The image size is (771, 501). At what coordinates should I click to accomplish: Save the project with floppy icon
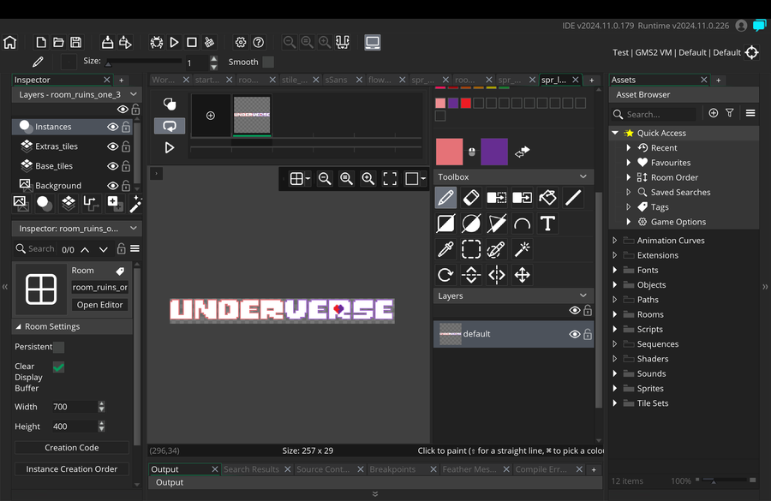(x=75, y=42)
